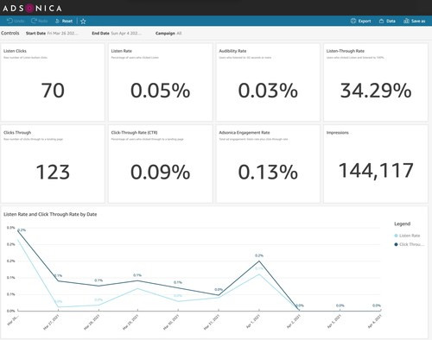Click the Export printer icon

[x=353, y=21]
